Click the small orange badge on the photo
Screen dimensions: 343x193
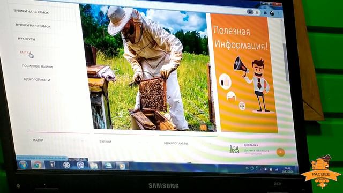click(204, 127)
